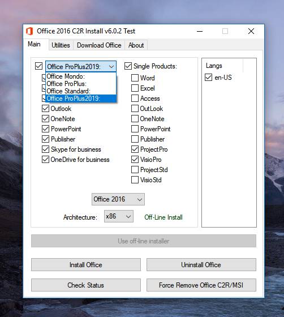Check the ProjectStd checkbox

135,170
